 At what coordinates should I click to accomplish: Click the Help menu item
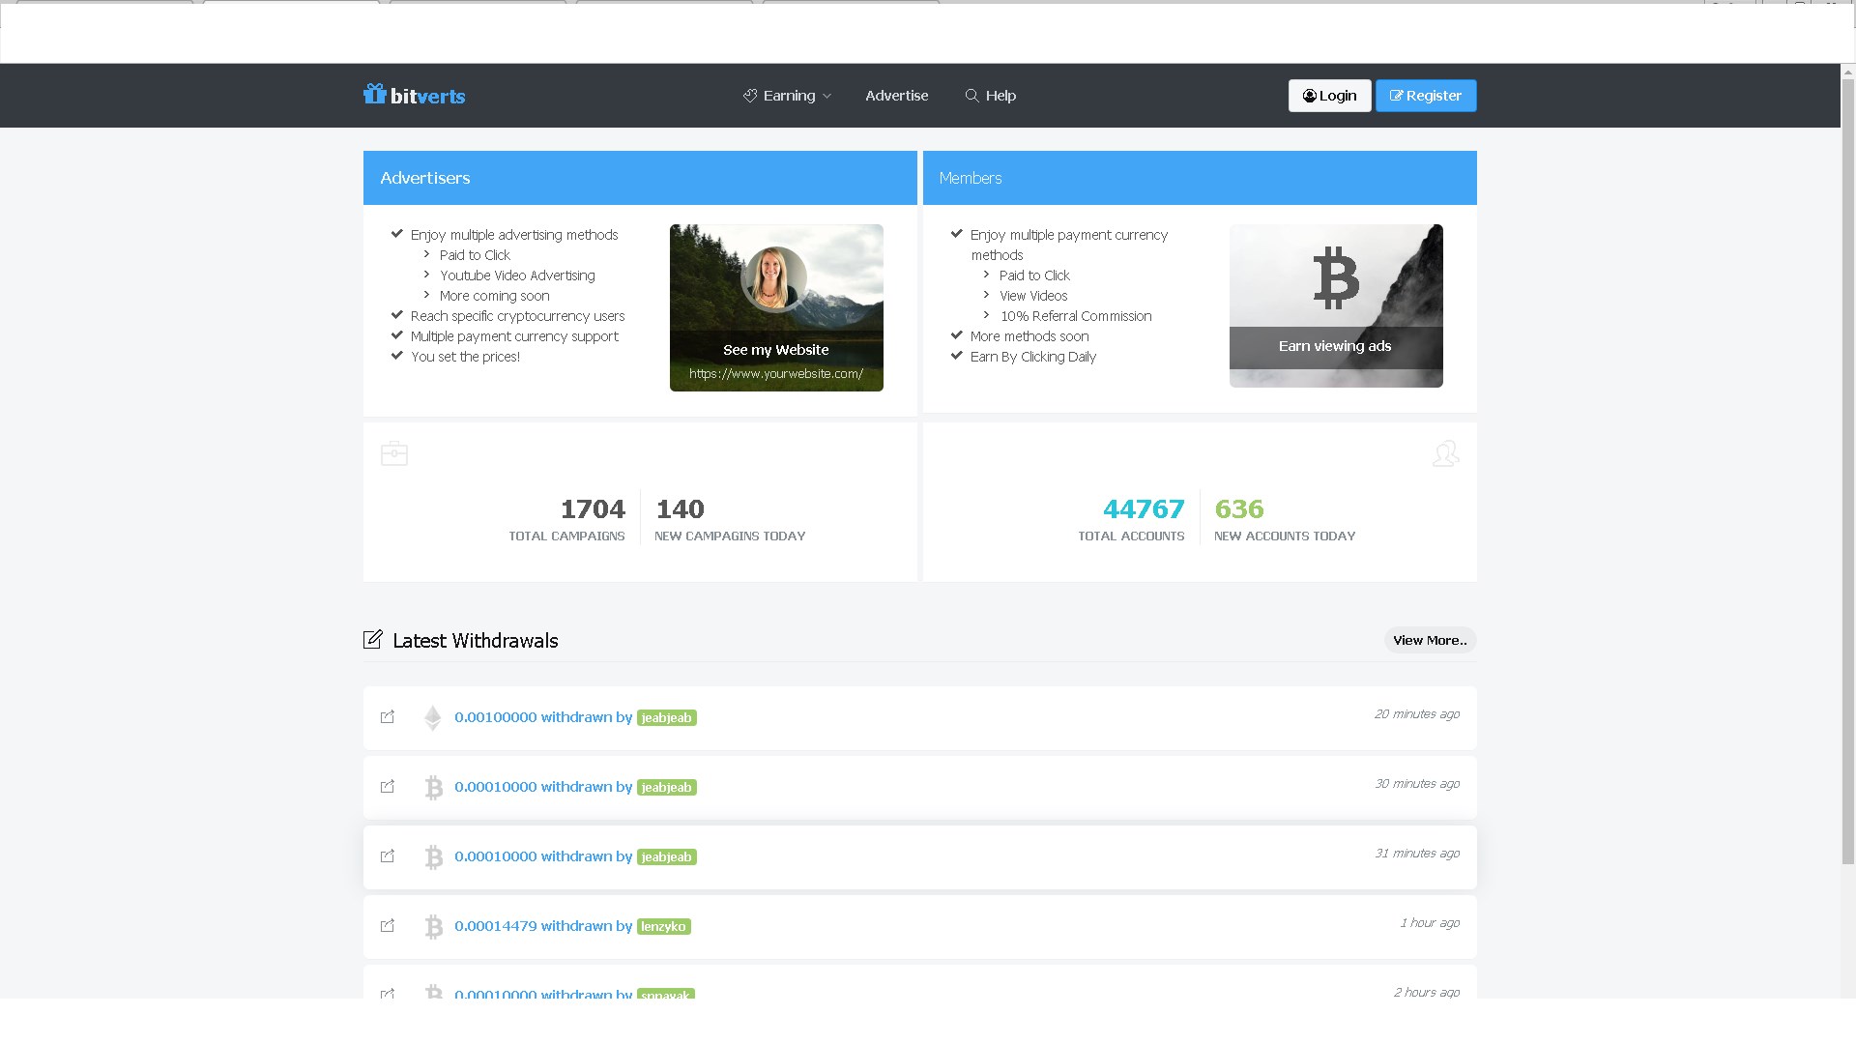point(990,96)
